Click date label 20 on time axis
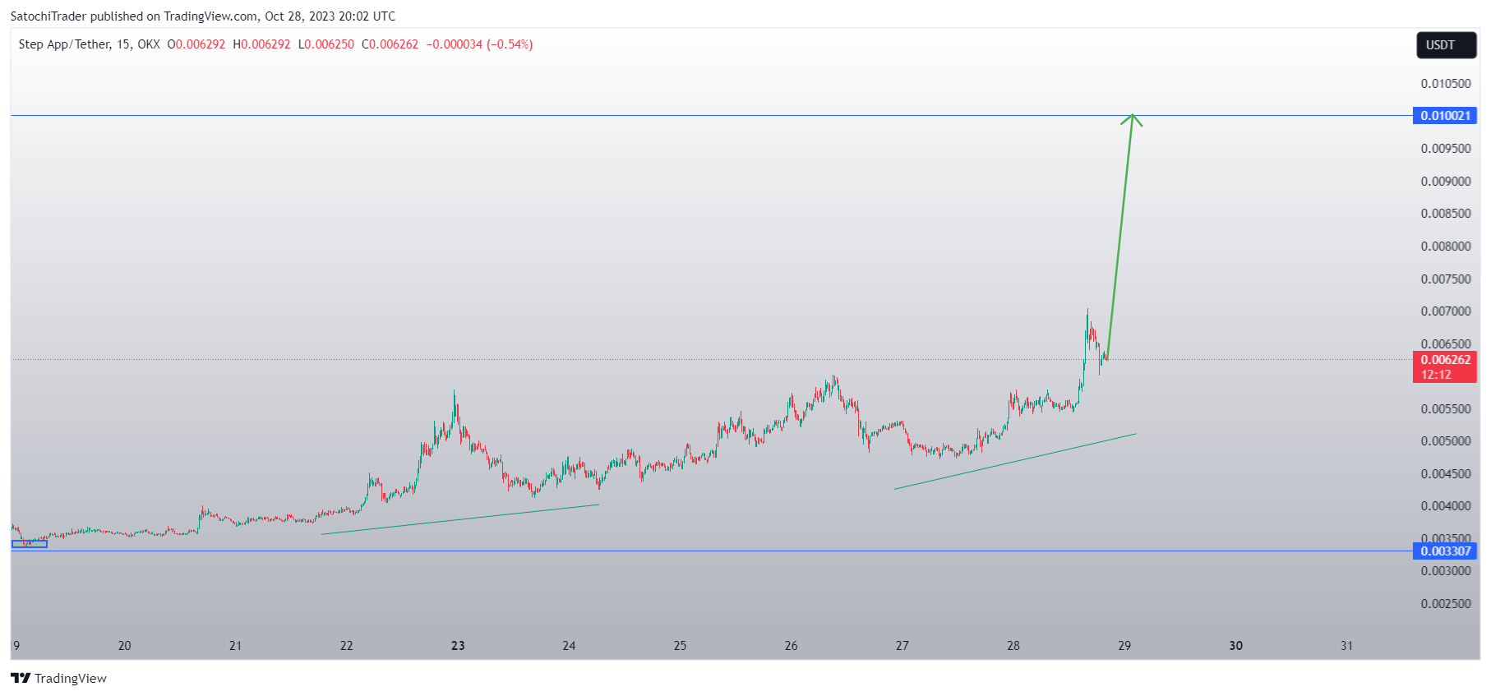The image size is (1491, 696). point(124,646)
